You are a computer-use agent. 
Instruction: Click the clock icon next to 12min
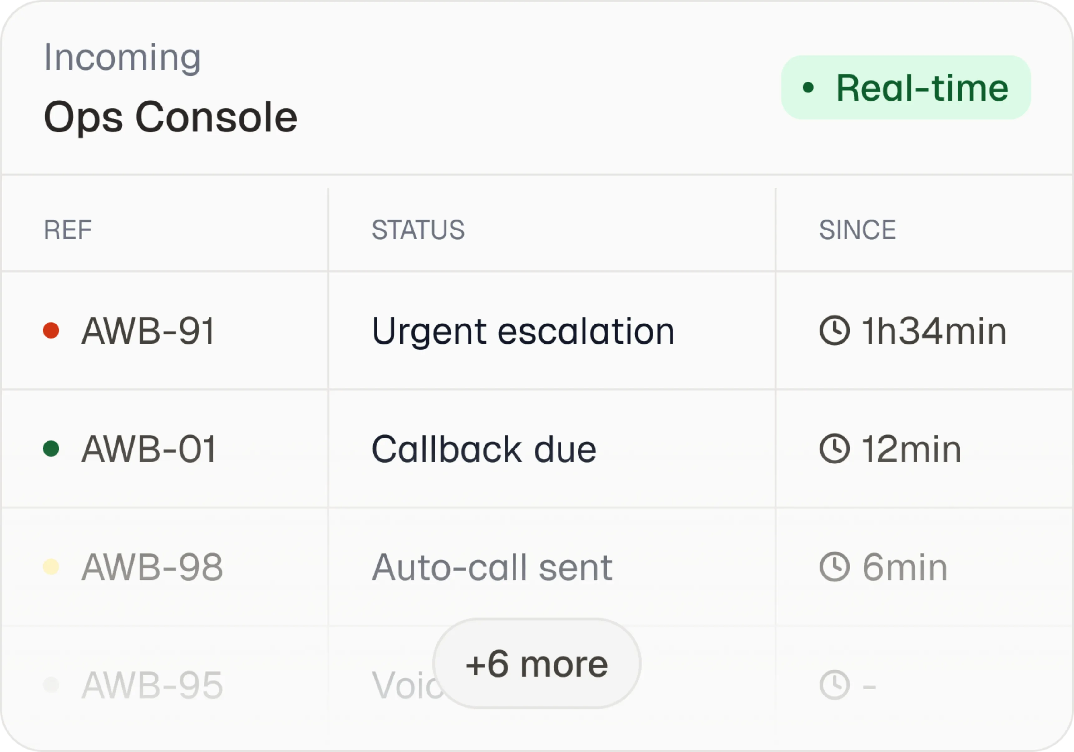(835, 449)
